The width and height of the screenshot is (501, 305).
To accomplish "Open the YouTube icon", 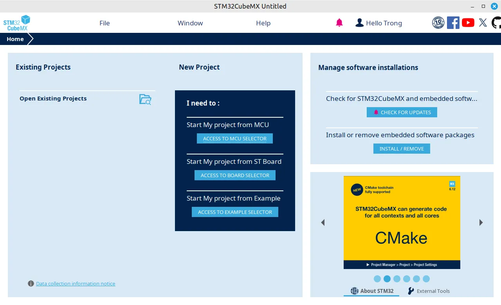I will [468, 23].
